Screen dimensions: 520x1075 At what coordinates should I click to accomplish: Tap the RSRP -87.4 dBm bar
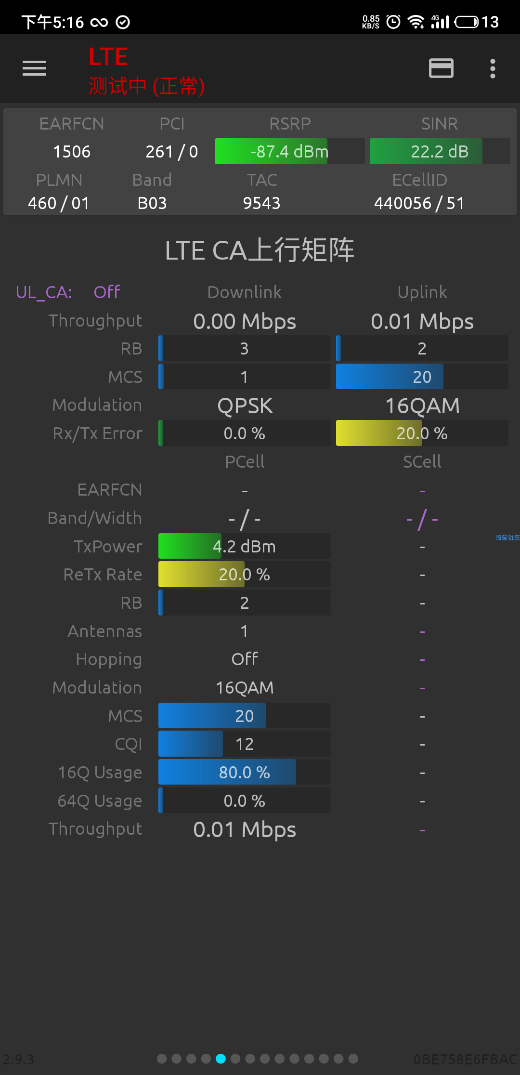[289, 151]
